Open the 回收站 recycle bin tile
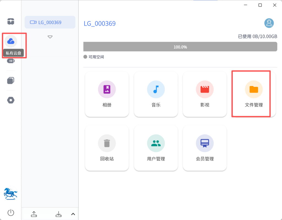This screenshot has width=282, height=220. click(107, 148)
